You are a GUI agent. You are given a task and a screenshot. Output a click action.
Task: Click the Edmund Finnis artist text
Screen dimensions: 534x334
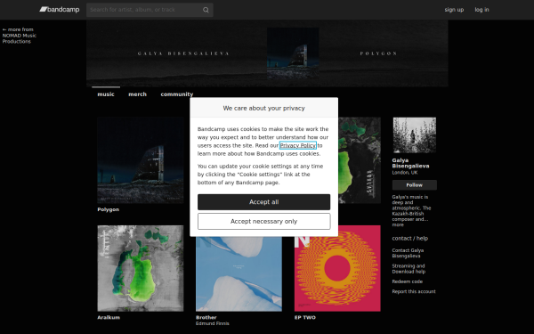coord(213,323)
